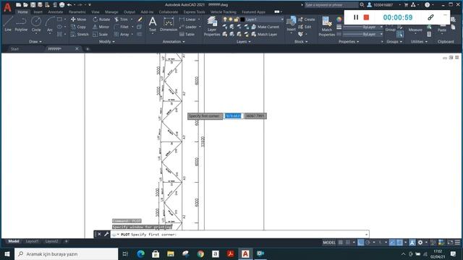Open the Linear dimension dropdown

click(x=199, y=19)
